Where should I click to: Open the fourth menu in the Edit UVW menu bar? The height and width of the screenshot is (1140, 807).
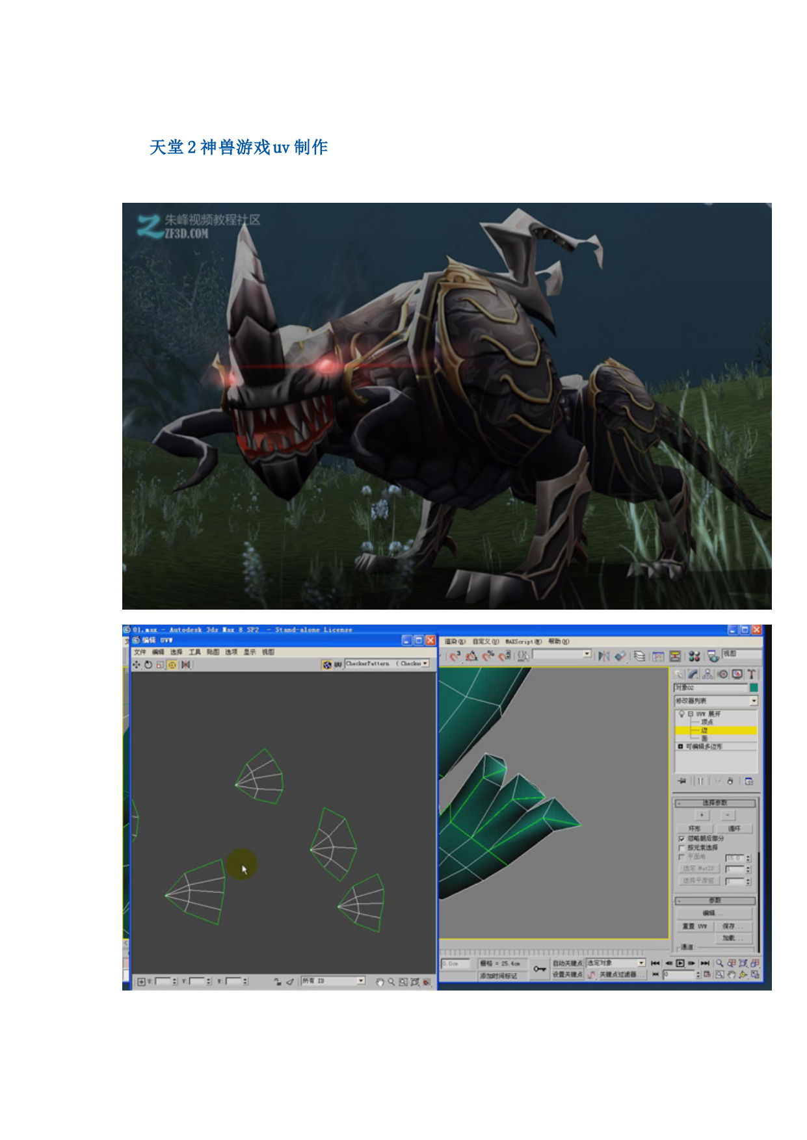click(x=194, y=652)
